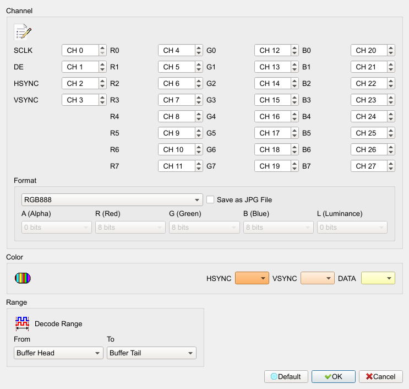Screen dimensions: 409x389
Task: Increment the R1 channel stepper
Action: coord(199,64)
